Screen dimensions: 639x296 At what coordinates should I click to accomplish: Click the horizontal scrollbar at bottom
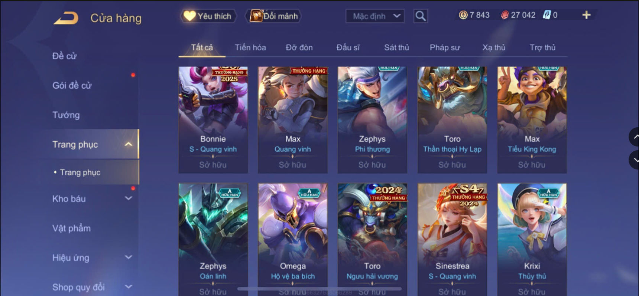pyautogui.click(x=319, y=289)
